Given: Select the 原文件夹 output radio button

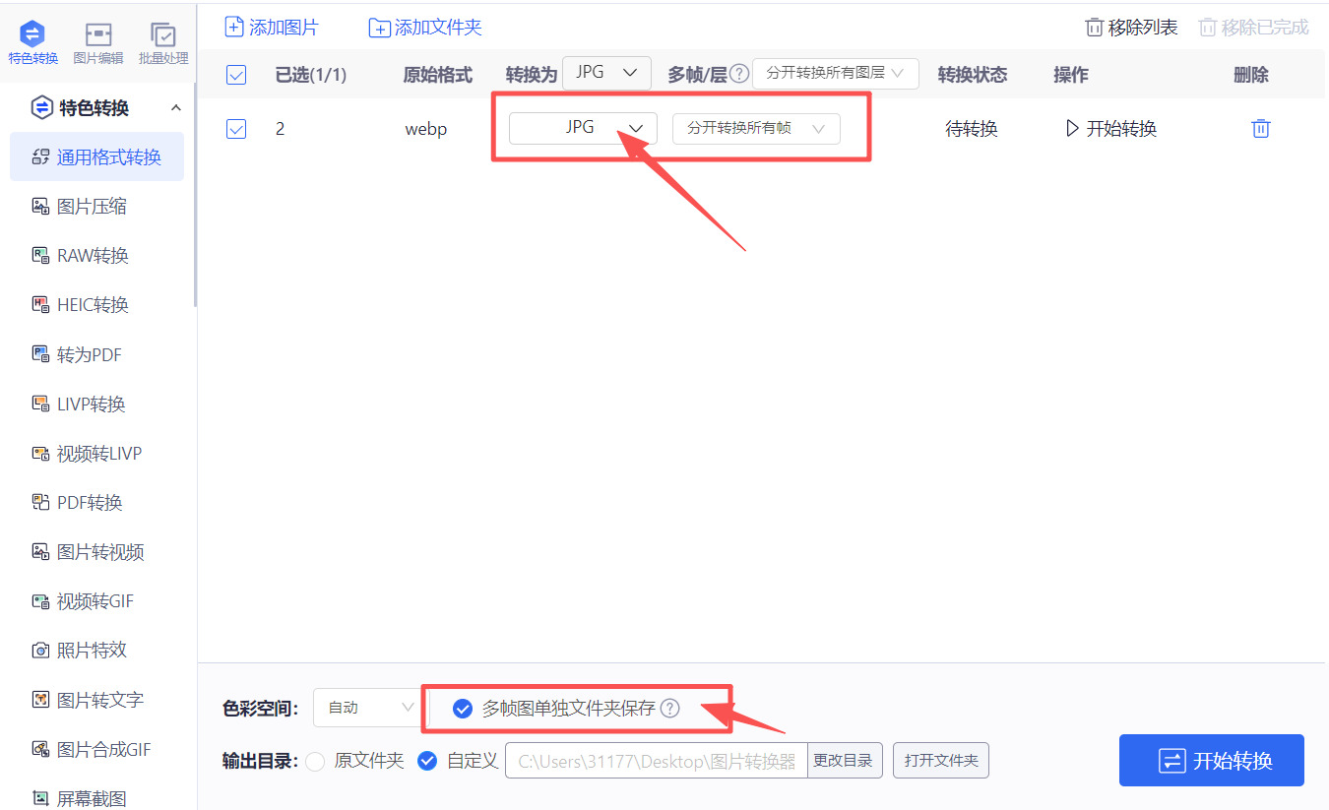Looking at the screenshot, I should 315,761.
